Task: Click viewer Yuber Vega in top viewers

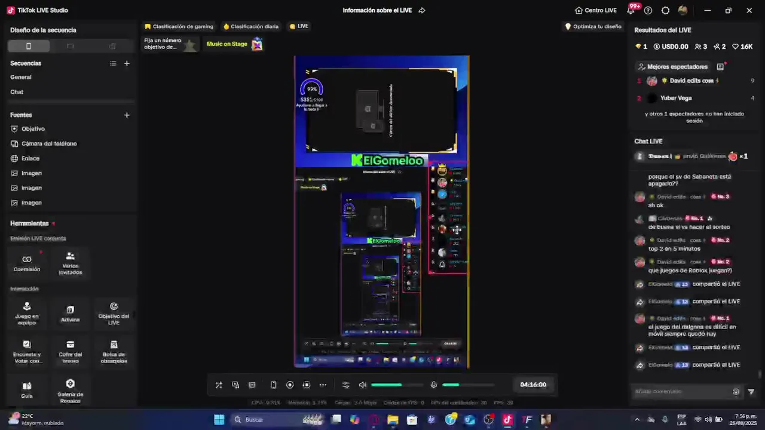Action: coord(694,98)
